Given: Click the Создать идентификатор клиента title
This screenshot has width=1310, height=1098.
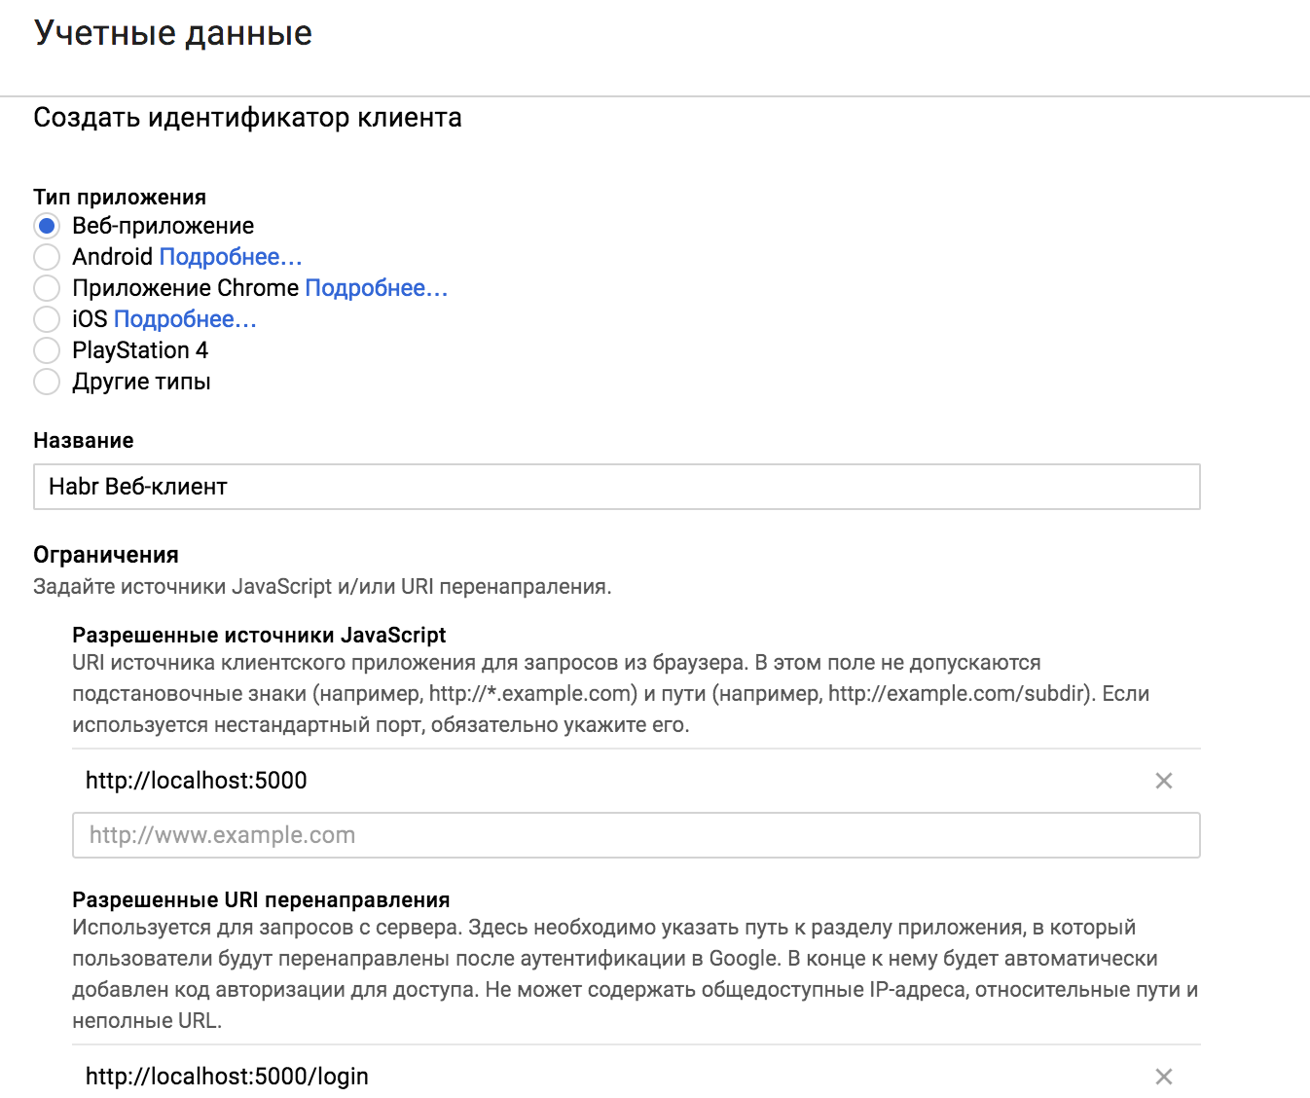Looking at the screenshot, I should [x=247, y=118].
